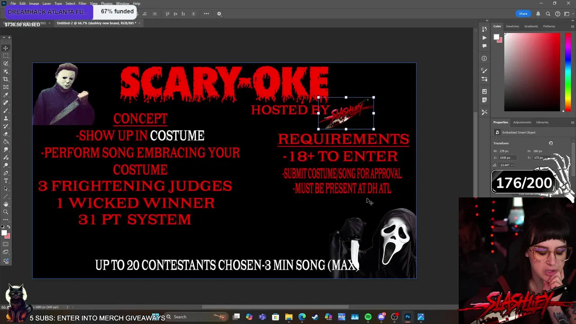Select the Brush tool
The width and height of the screenshot is (576, 324).
tap(6, 111)
